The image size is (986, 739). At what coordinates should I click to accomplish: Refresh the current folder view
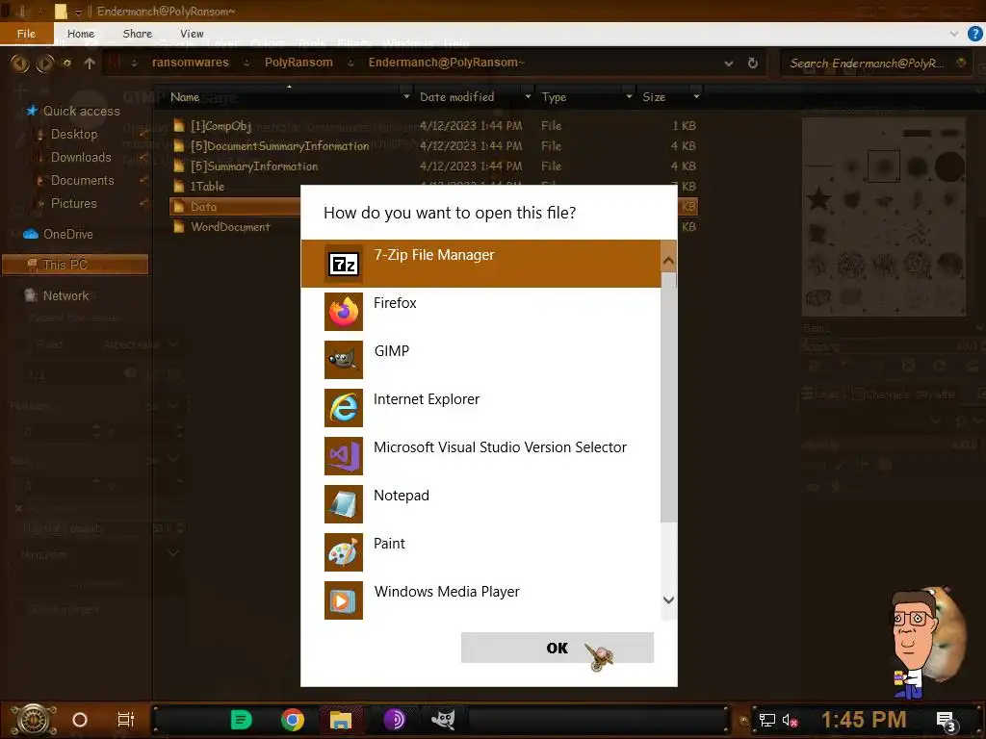[753, 63]
